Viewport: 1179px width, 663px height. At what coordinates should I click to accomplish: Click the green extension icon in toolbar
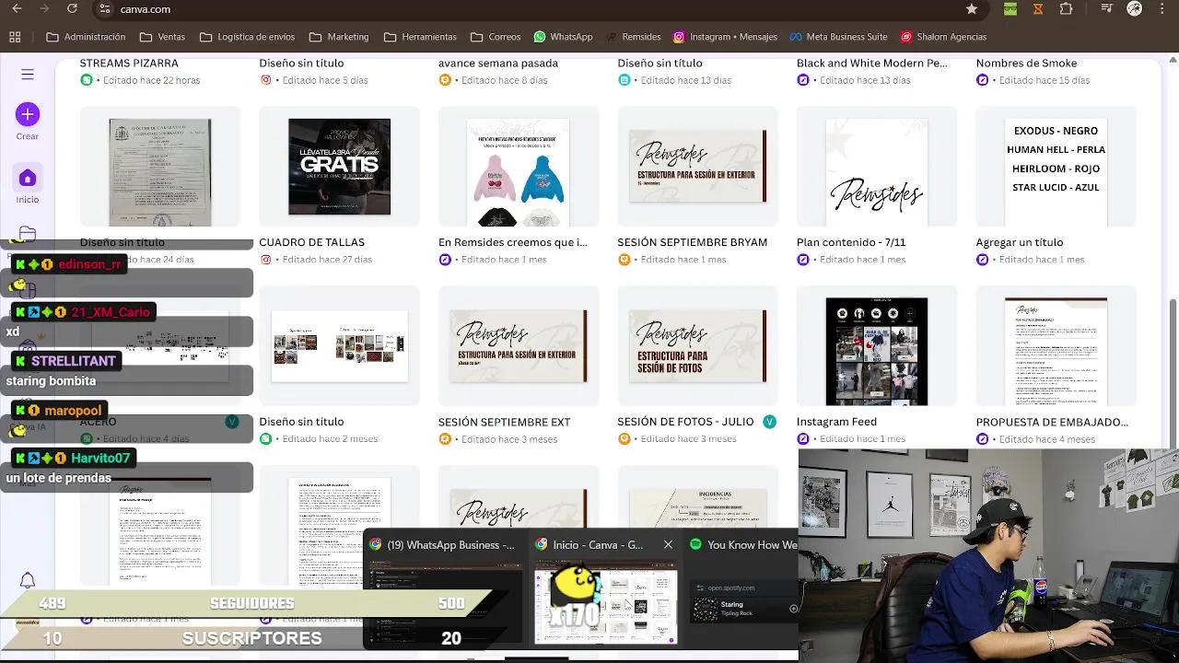pos(1010,9)
